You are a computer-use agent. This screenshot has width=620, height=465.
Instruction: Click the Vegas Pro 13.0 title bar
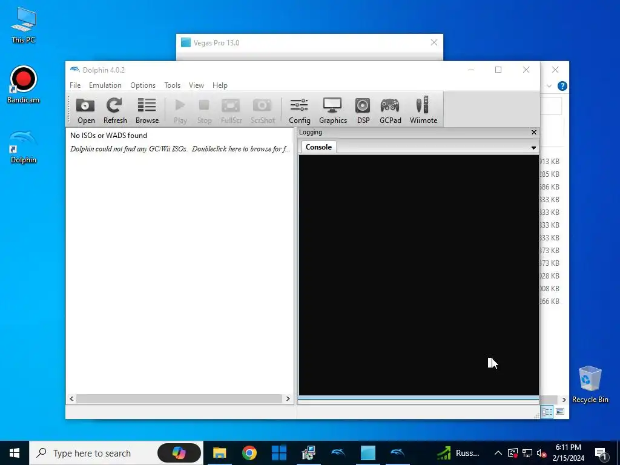[x=309, y=43]
